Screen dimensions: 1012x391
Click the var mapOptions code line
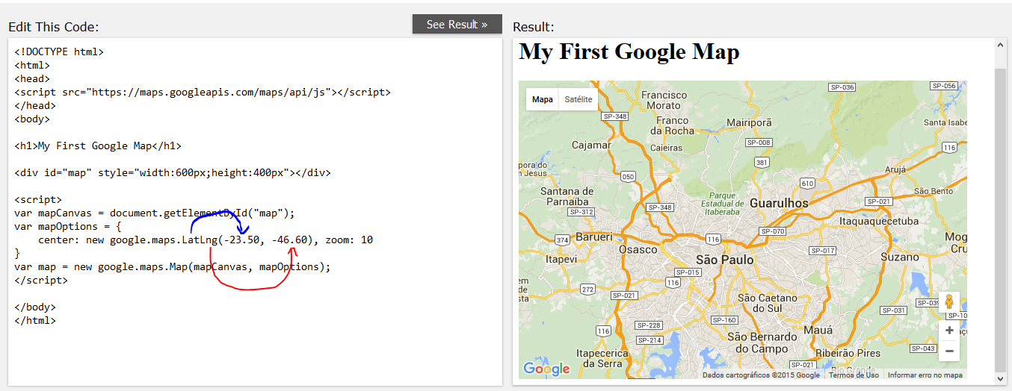click(68, 226)
